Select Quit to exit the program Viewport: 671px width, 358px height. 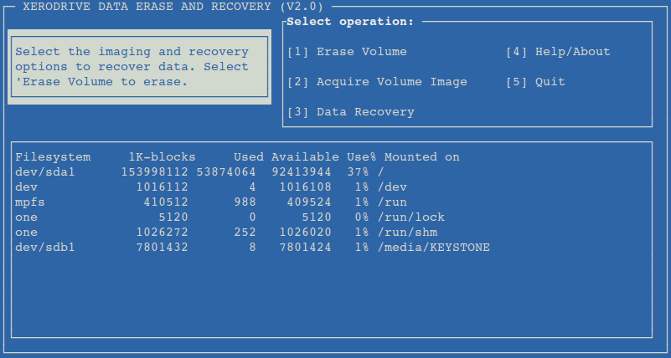pos(535,82)
